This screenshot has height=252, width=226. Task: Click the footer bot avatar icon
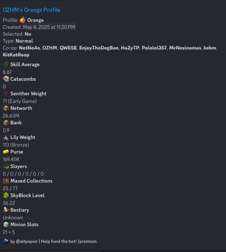(x=6, y=241)
